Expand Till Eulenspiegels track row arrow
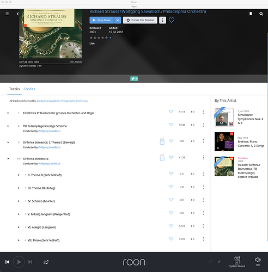This screenshot has height=272, width=268. point(8,126)
